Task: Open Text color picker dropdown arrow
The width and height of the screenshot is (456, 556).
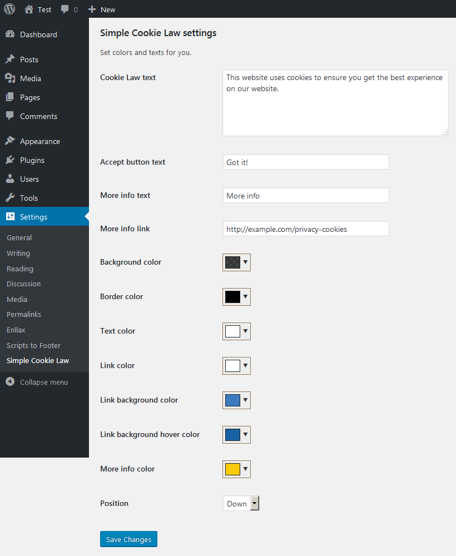Action: 245,331
